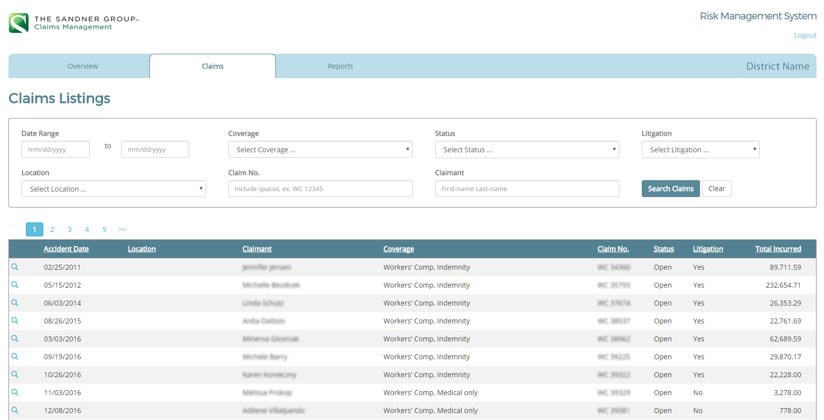824x420 pixels.
Task: Inspect the 09/19/2016 claim using magnifier
Action: 15,357
